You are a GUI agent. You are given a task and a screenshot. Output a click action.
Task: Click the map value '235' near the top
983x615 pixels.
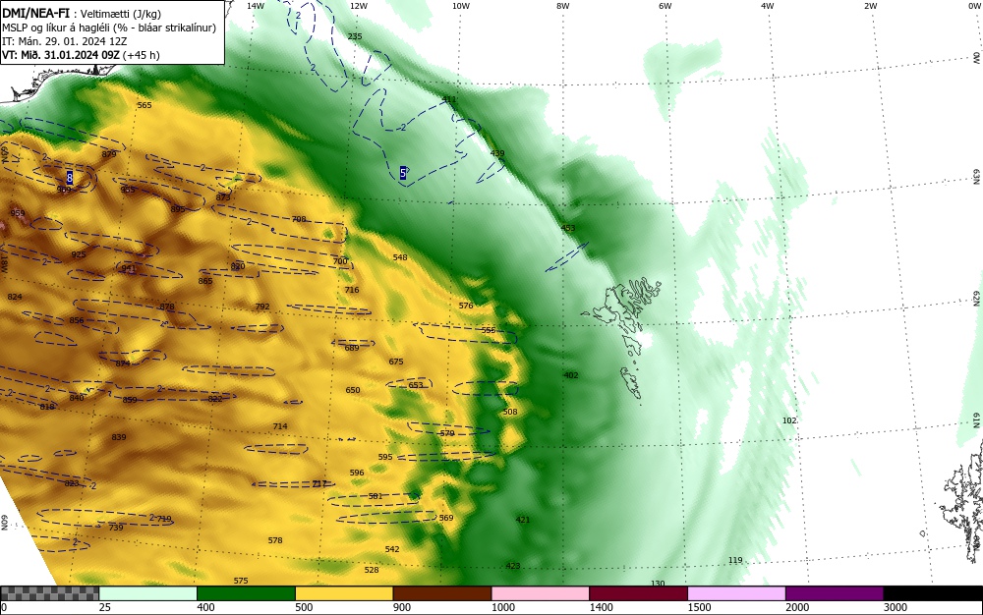pyautogui.click(x=355, y=36)
